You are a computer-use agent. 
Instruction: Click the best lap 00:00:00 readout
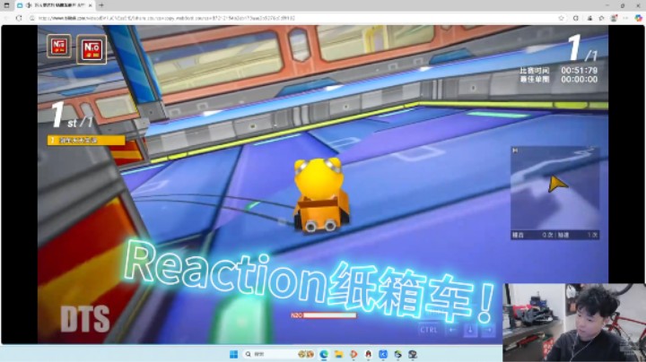pyautogui.click(x=579, y=80)
